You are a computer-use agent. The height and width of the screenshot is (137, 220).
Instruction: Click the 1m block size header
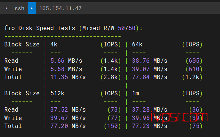[x=135, y=93]
